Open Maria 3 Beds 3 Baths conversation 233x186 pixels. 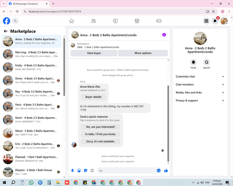pos(31,133)
